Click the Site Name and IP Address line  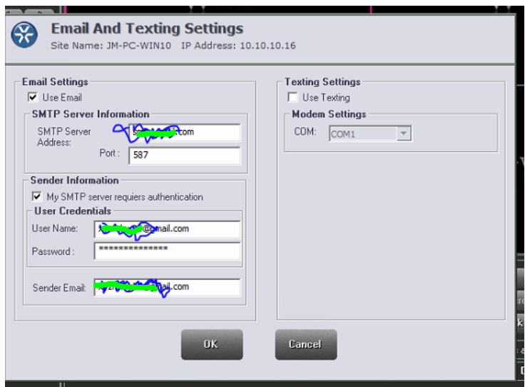coord(173,46)
